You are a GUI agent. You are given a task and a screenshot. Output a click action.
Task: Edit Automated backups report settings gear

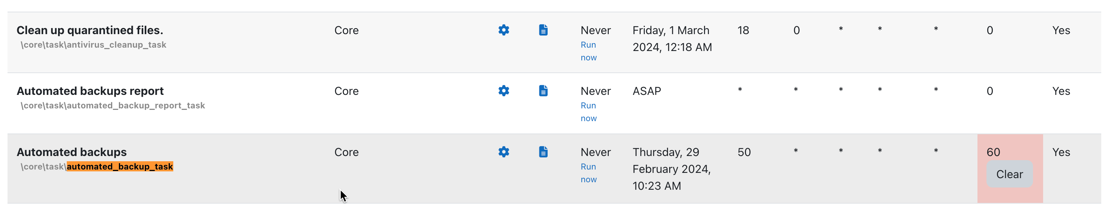click(x=504, y=91)
